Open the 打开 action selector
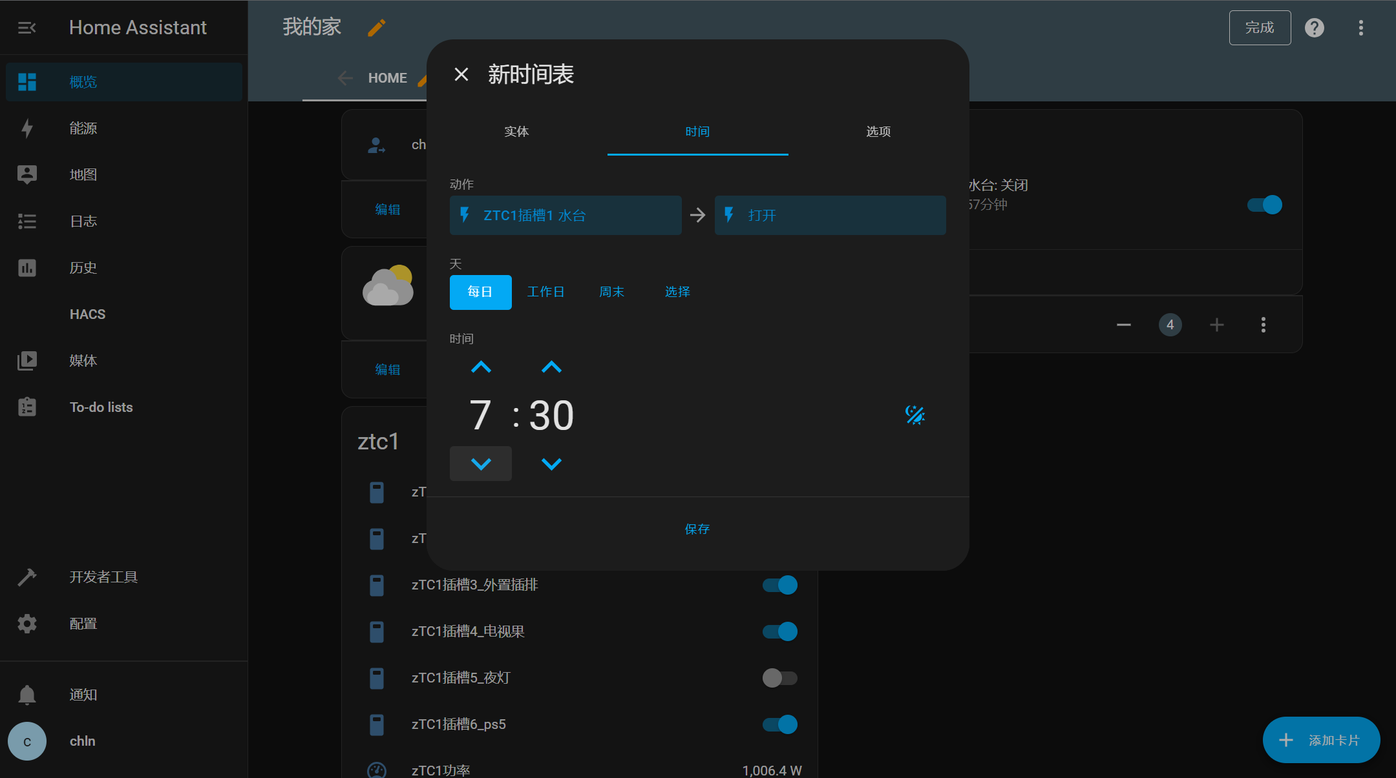1396x778 pixels. point(830,215)
